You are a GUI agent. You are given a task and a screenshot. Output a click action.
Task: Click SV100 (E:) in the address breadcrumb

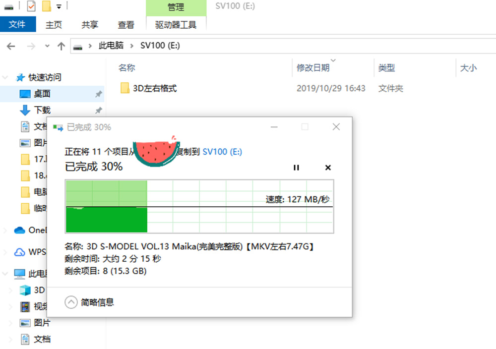160,46
